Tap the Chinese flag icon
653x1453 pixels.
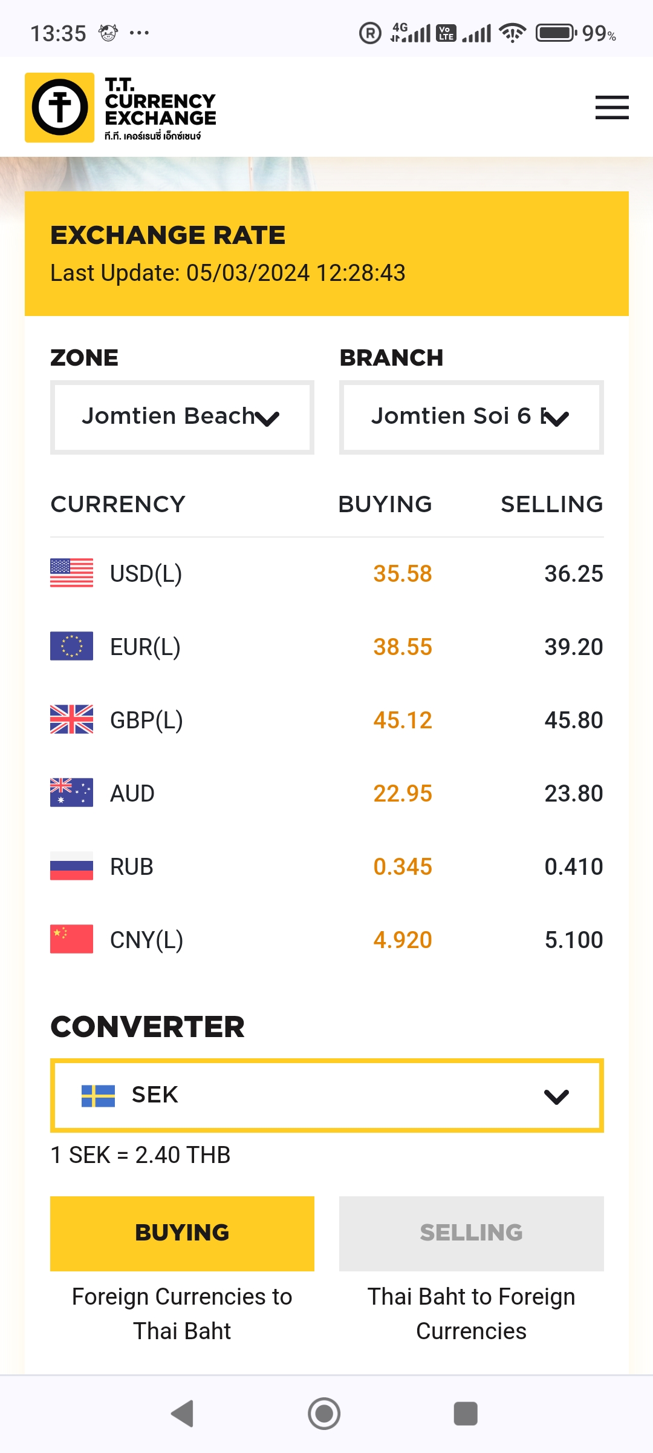[x=71, y=939]
